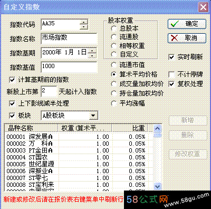Select row 000007 ST零七
The width and height of the screenshot is (211, 209).
tap(79, 178)
